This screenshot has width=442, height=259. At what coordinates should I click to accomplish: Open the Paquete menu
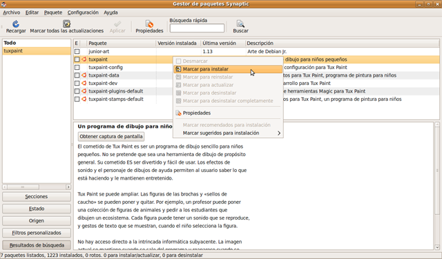pyautogui.click(x=53, y=12)
